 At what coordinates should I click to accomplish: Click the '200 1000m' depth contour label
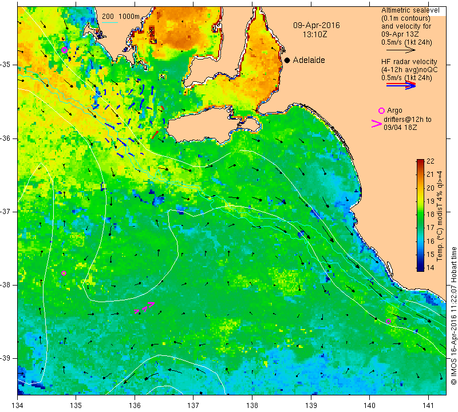121,17
